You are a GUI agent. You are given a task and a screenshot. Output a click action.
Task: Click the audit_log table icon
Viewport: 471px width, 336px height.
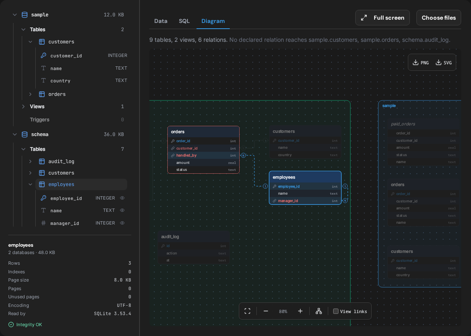42,161
